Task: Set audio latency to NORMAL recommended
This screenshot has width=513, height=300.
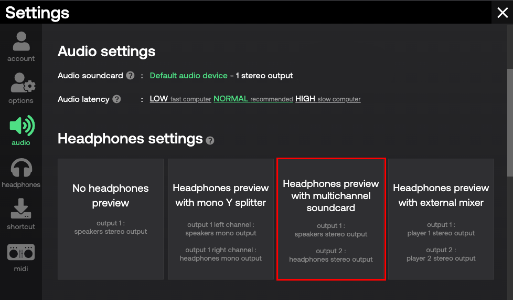Action: pos(253,99)
